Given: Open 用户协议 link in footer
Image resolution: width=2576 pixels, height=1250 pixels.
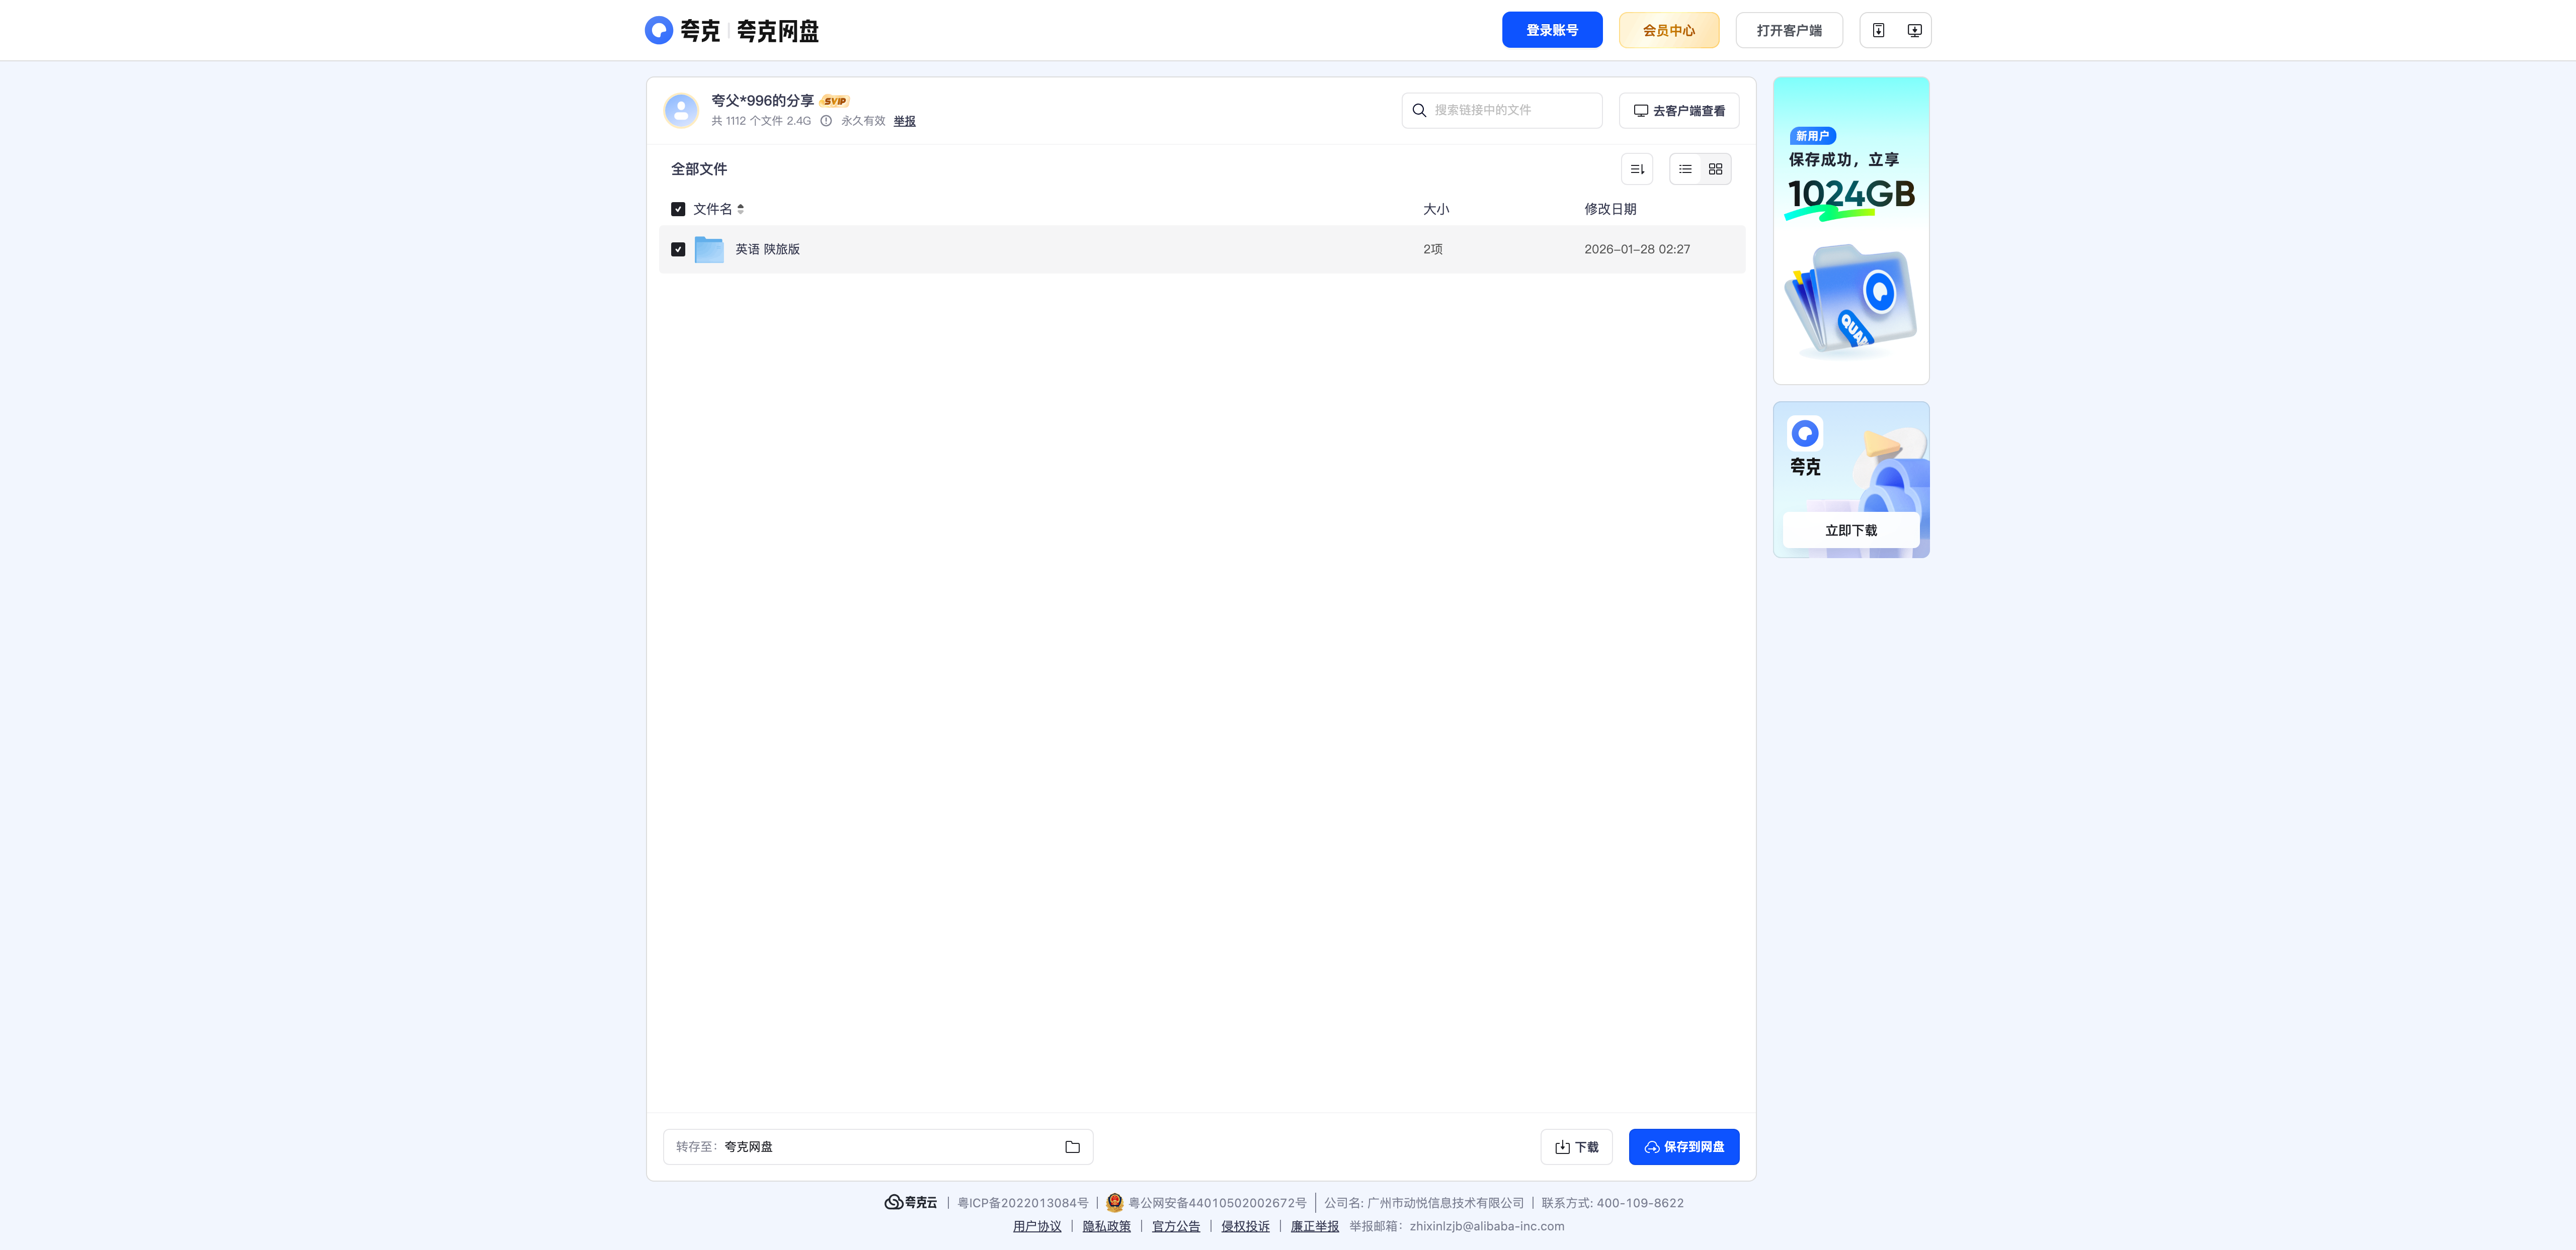Looking at the screenshot, I should (x=1037, y=1226).
